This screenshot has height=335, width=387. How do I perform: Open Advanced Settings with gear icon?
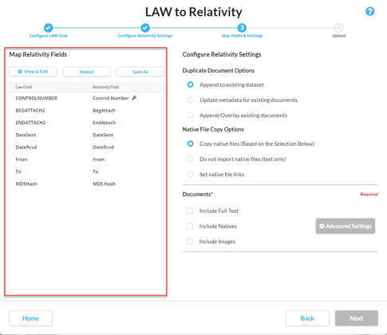click(x=346, y=226)
